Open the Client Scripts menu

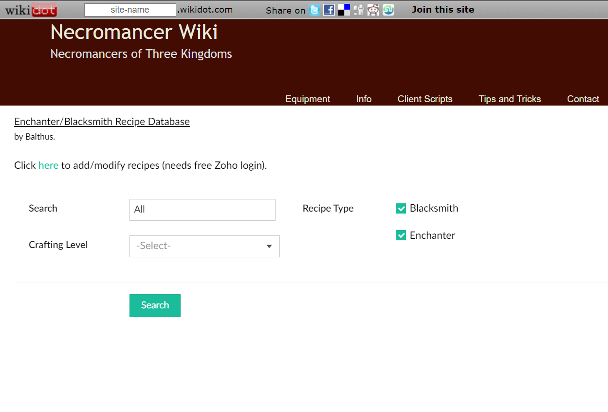pos(425,99)
